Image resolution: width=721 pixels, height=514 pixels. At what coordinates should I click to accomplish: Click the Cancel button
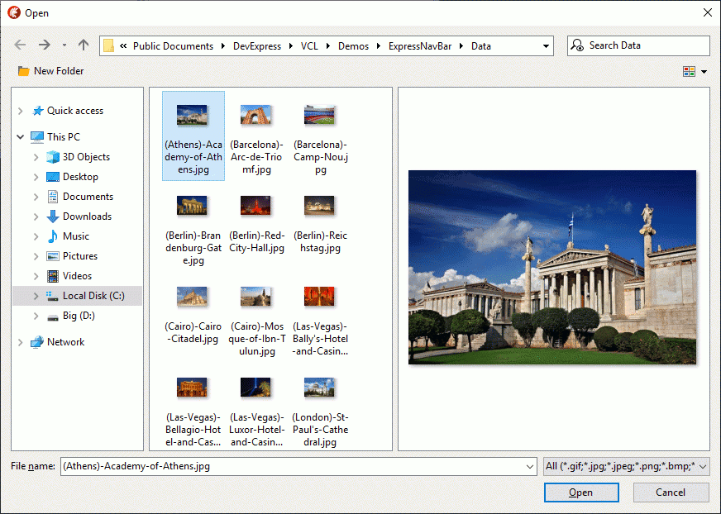click(x=671, y=493)
